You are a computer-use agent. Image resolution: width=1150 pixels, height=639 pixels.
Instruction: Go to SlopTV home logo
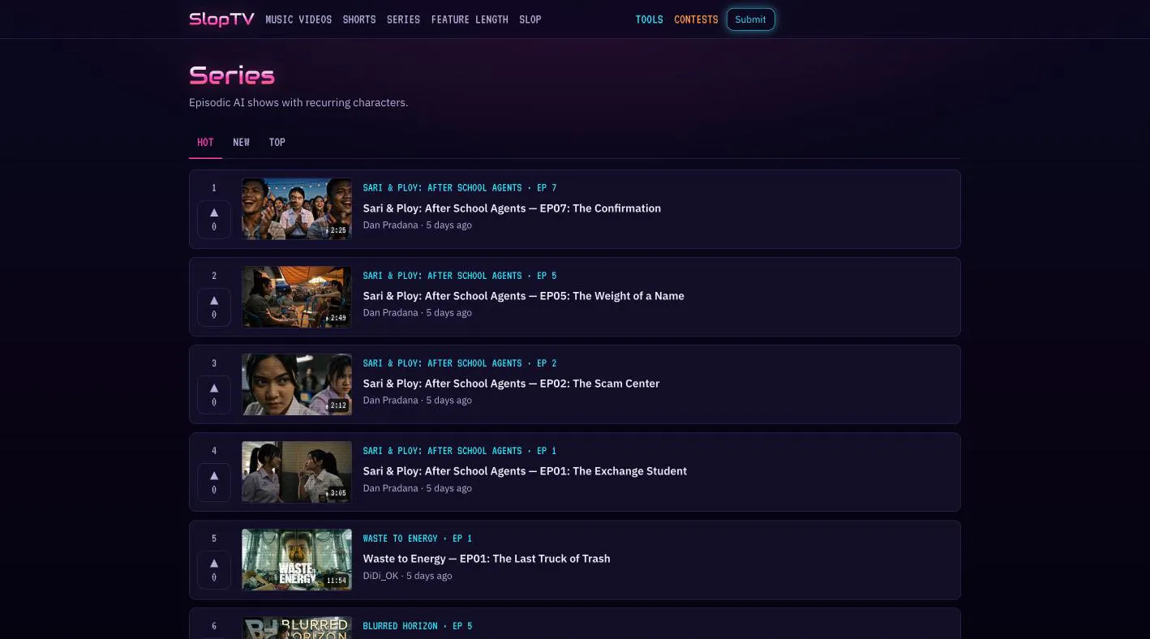pyautogui.click(x=221, y=19)
